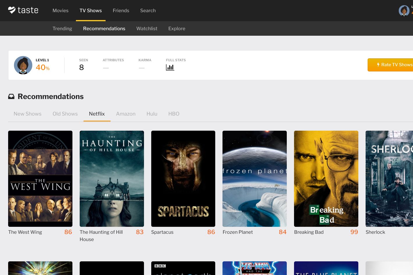Go to Friends section

coord(121,10)
